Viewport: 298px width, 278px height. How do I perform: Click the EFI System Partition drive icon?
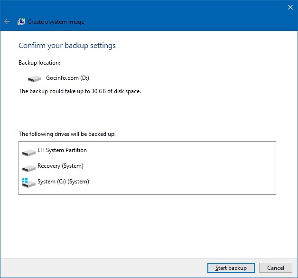[28, 152]
